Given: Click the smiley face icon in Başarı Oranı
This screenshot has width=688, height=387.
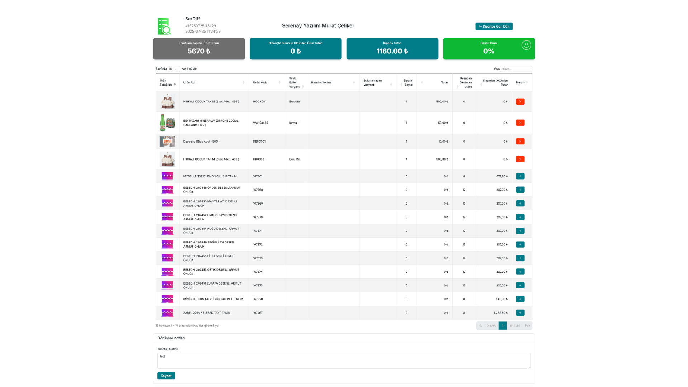Looking at the screenshot, I should (526, 45).
